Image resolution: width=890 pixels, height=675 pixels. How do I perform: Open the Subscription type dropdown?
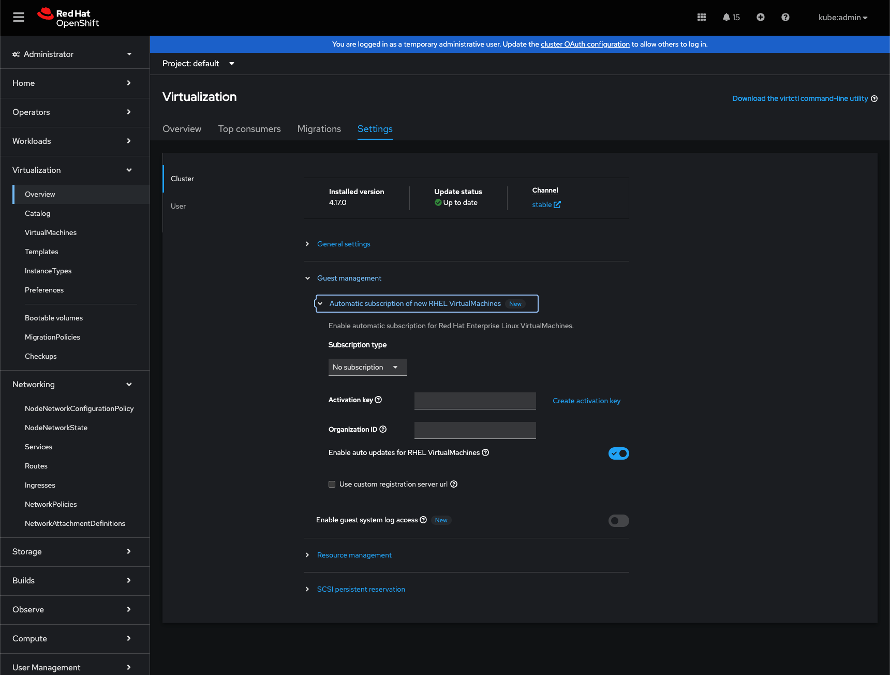click(x=367, y=367)
